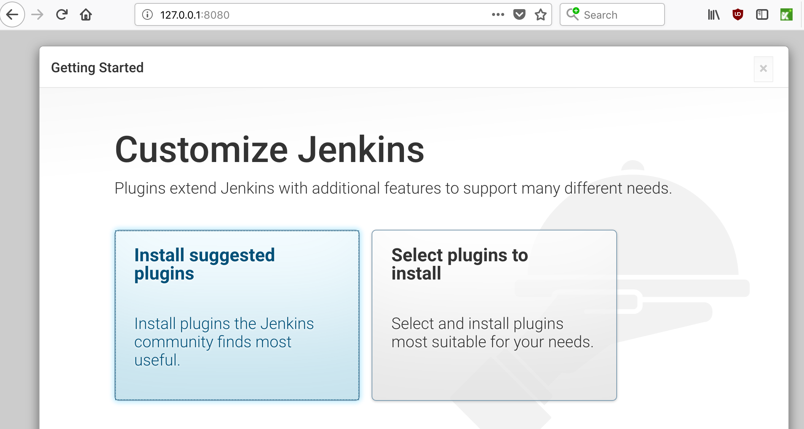This screenshot has width=804, height=429.
Task: Close the Getting Started dialog
Action: [763, 69]
